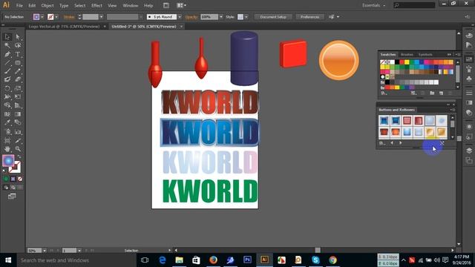The image size is (475, 267).
Task: Pick the Hand tool
Action: point(7,149)
